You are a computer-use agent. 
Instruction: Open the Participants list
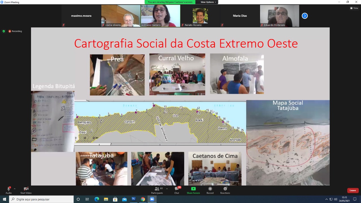pos(157,190)
